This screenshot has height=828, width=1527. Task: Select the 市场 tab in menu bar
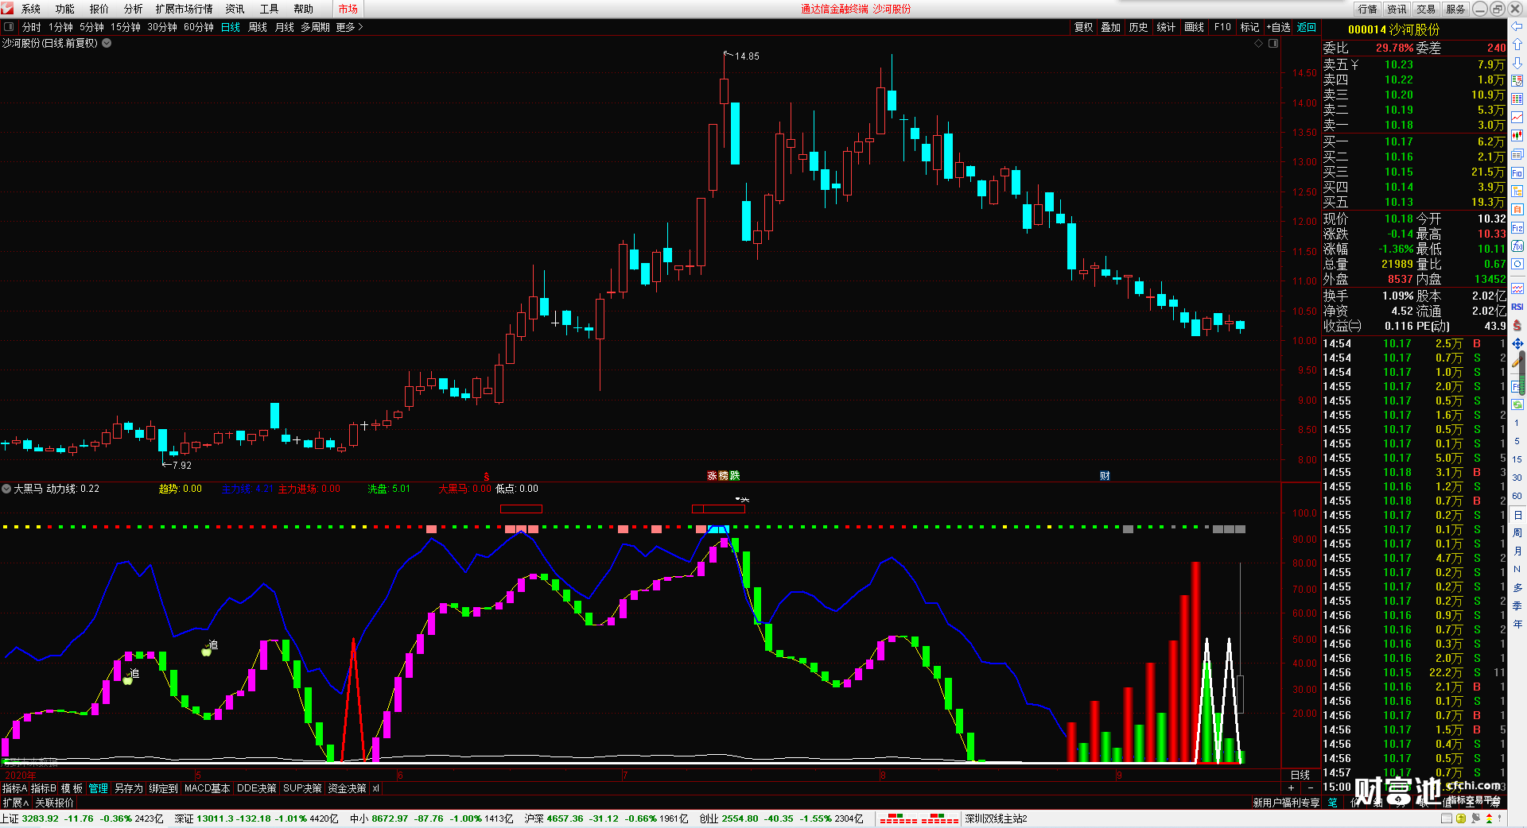point(348,9)
